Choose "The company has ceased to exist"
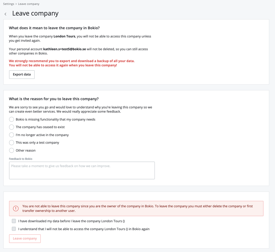The height and width of the screenshot is (252, 275). pos(12,127)
